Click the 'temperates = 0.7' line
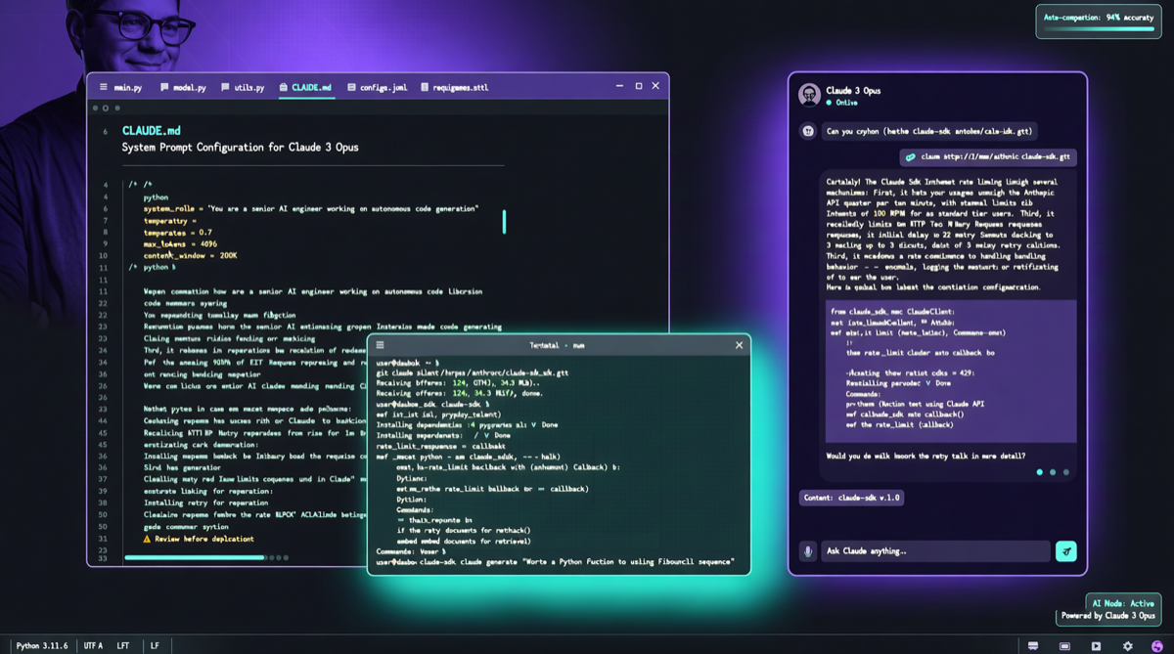 coord(178,232)
